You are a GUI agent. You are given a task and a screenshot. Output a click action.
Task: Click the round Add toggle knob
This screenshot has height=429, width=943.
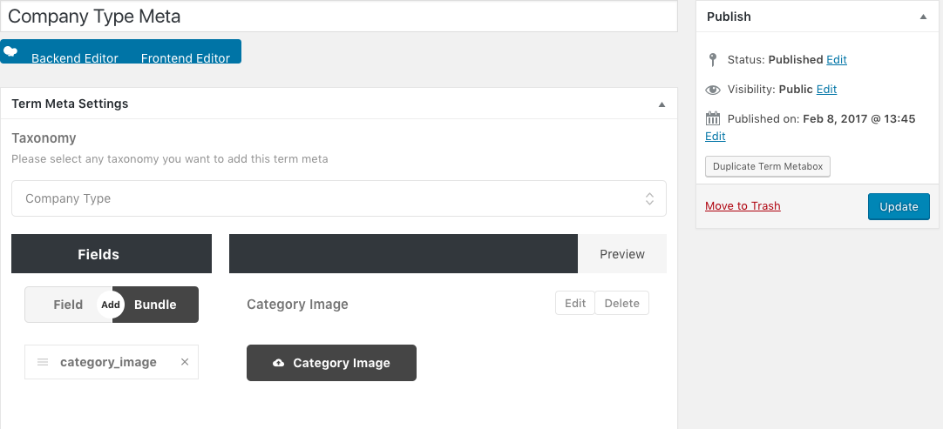pos(111,305)
